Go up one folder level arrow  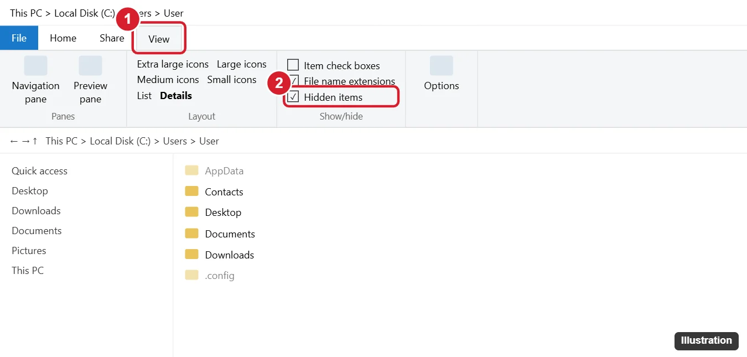click(x=35, y=141)
